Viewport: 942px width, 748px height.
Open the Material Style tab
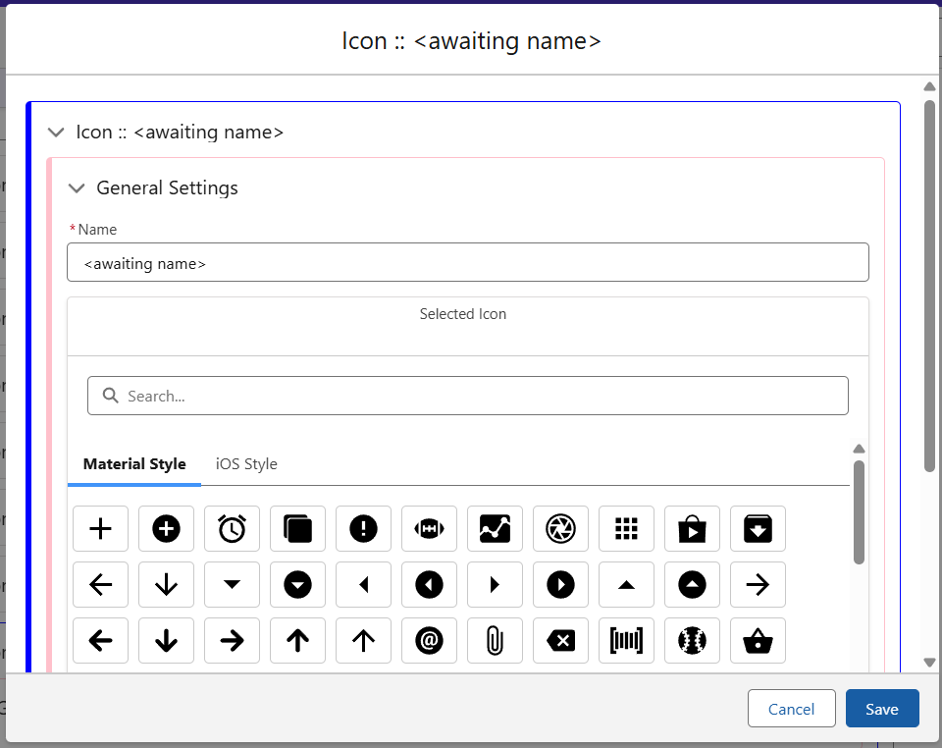coord(134,464)
